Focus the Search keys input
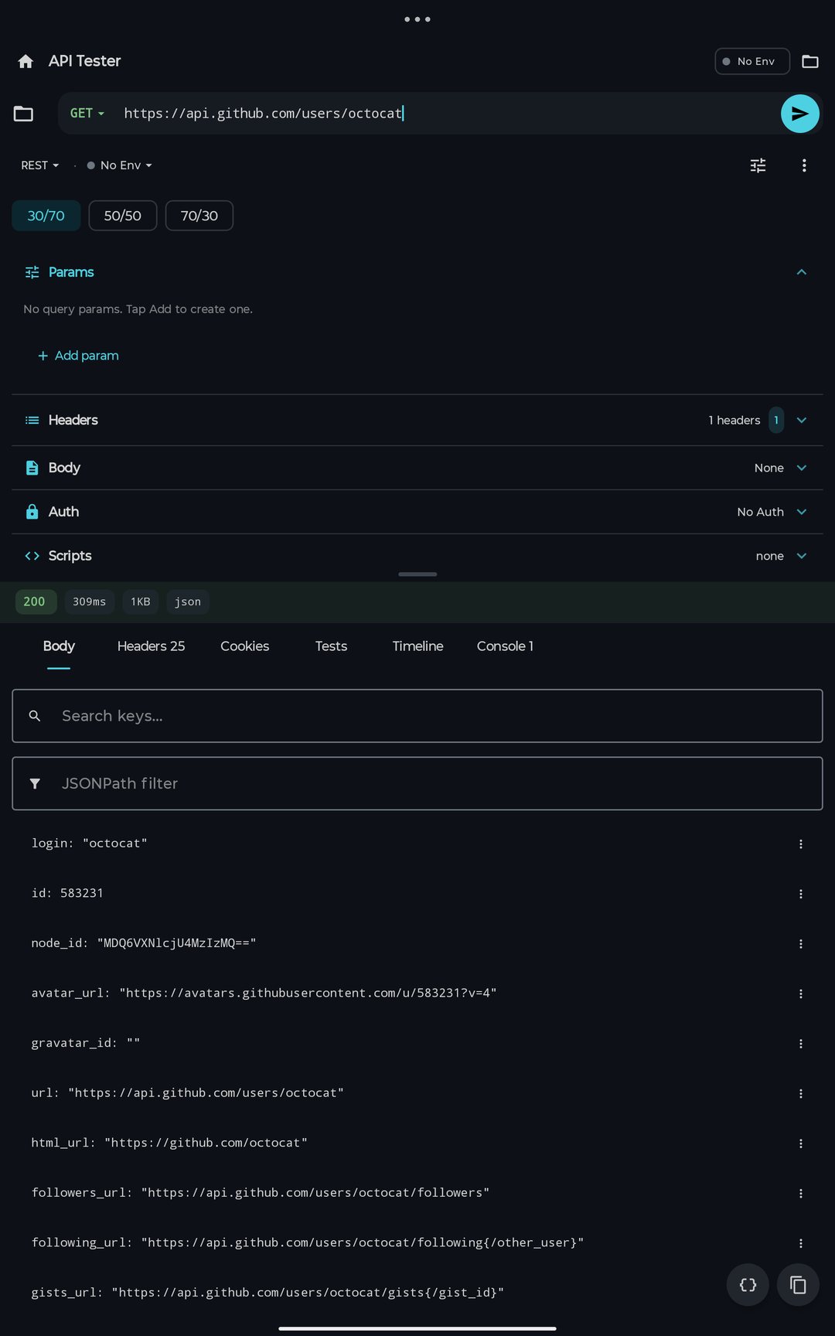 pos(417,716)
